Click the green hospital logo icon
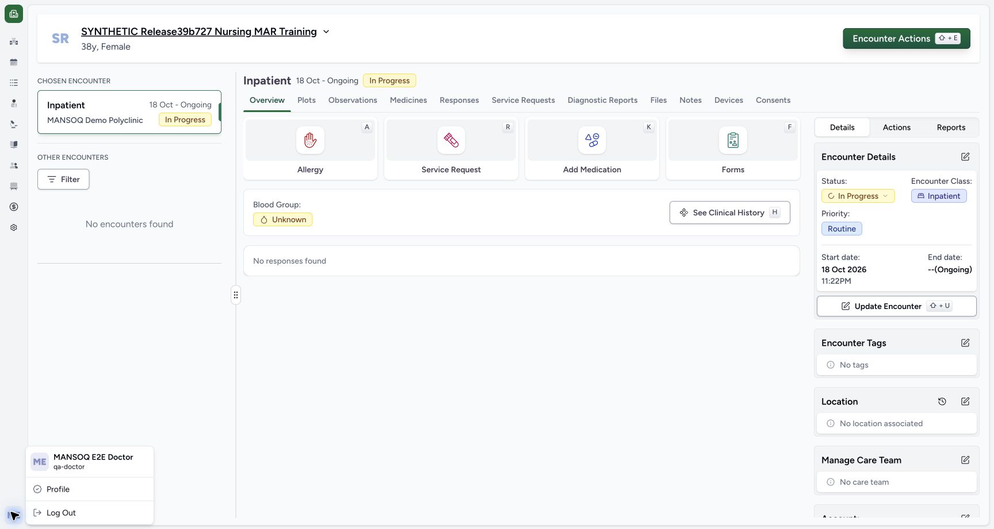The width and height of the screenshot is (994, 529). (x=14, y=14)
